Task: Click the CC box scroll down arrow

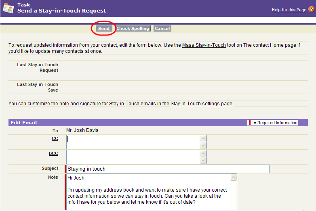Action: pyautogui.click(x=203, y=145)
